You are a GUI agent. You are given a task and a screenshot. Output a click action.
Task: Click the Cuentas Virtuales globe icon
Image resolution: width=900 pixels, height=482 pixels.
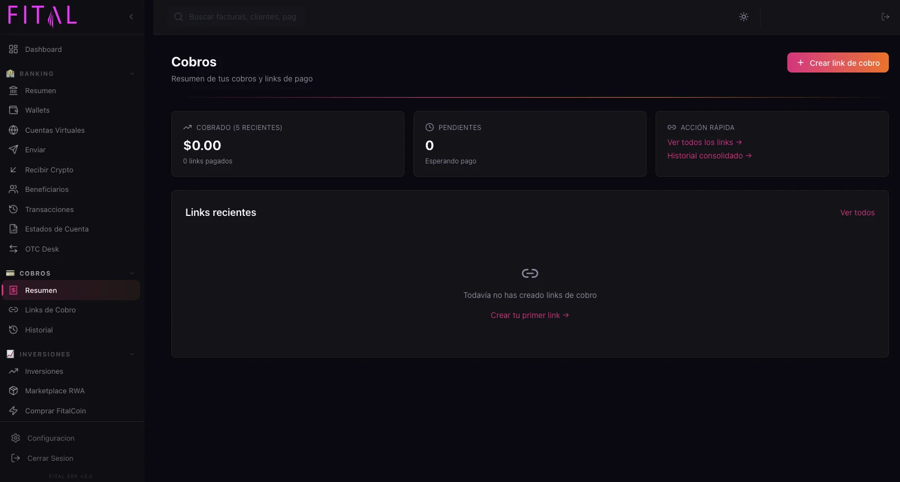(13, 130)
